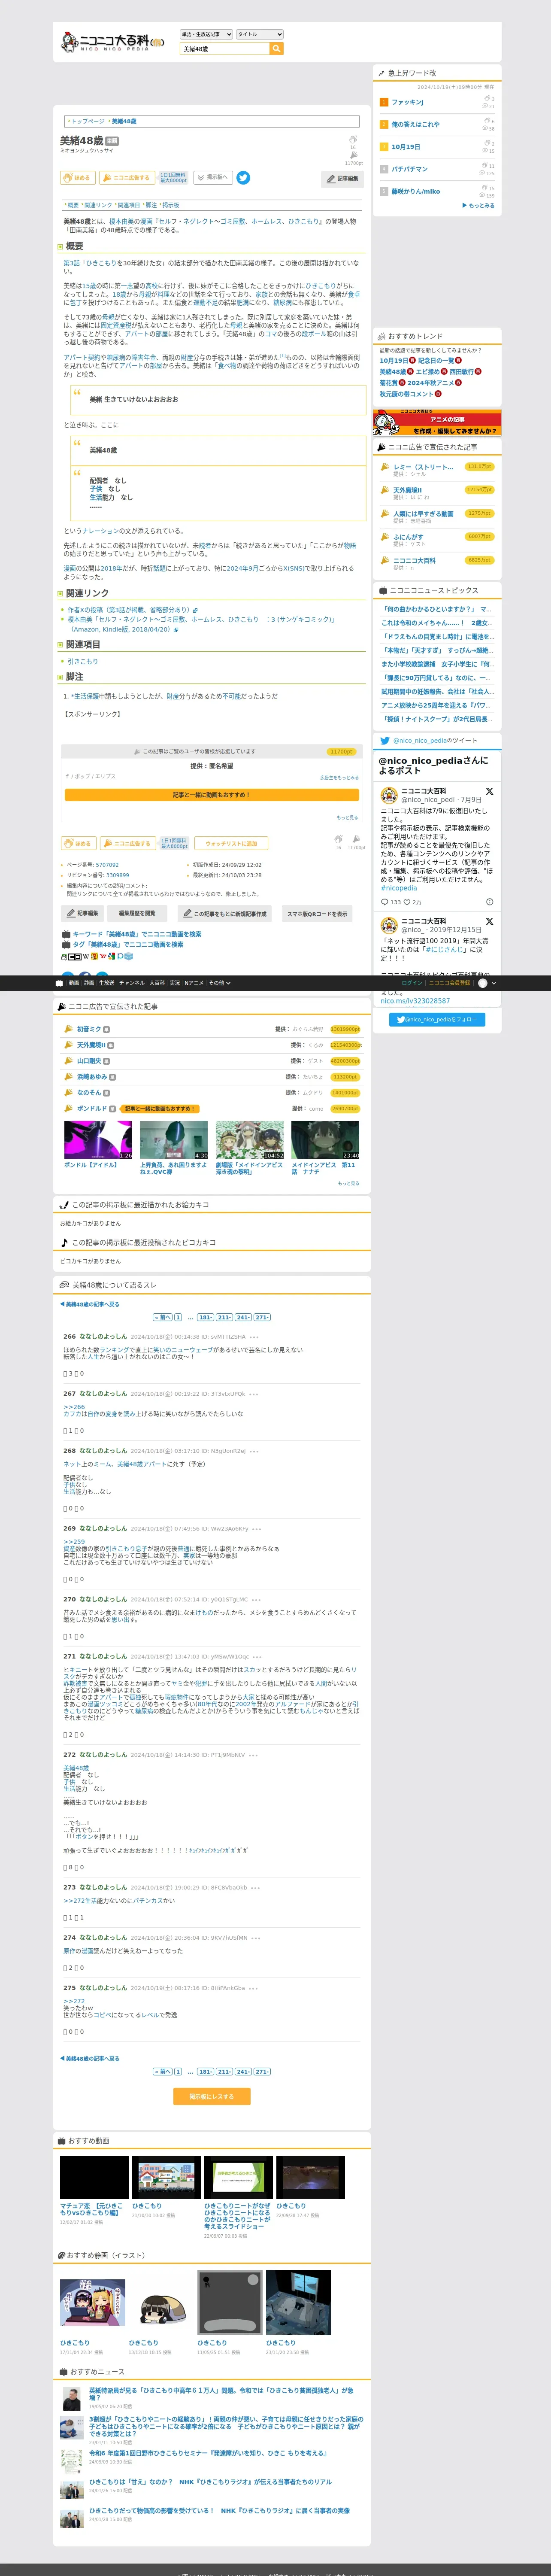Click the ニコニ広告する button under the title
The width and height of the screenshot is (551, 2576).
point(127,178)
